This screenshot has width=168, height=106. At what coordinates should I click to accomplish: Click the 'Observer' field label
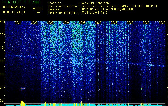(x=54, y=3)
